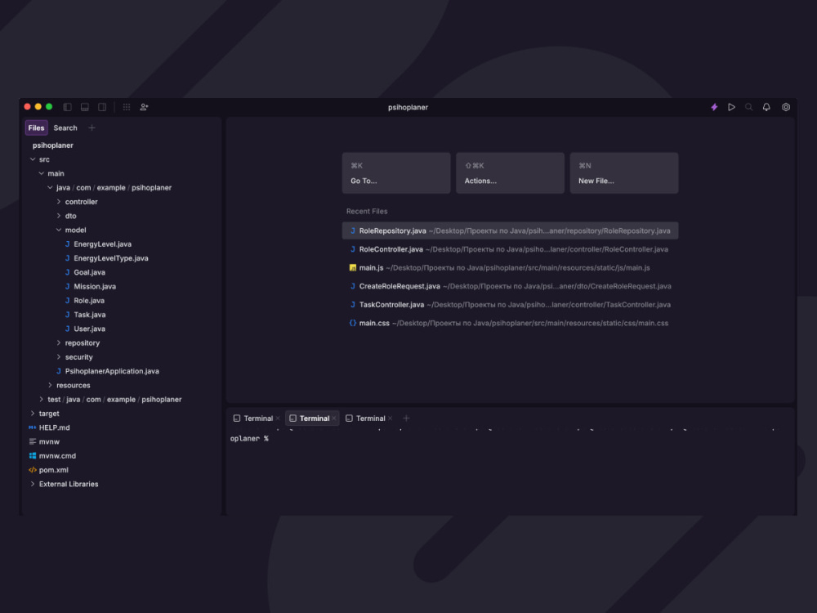Click the XML icon beside pom.xml
The image size is (817, 613).
point(33,470)
